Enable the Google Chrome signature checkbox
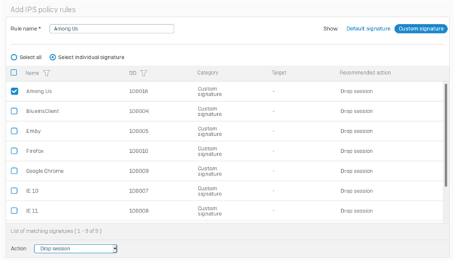 (14, 171)
